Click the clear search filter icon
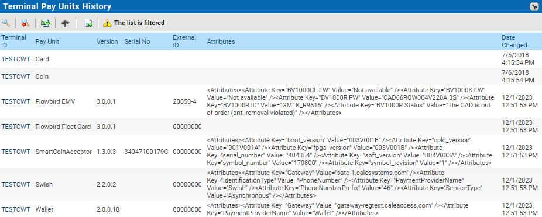542x217 pixels. pos(25,23)
